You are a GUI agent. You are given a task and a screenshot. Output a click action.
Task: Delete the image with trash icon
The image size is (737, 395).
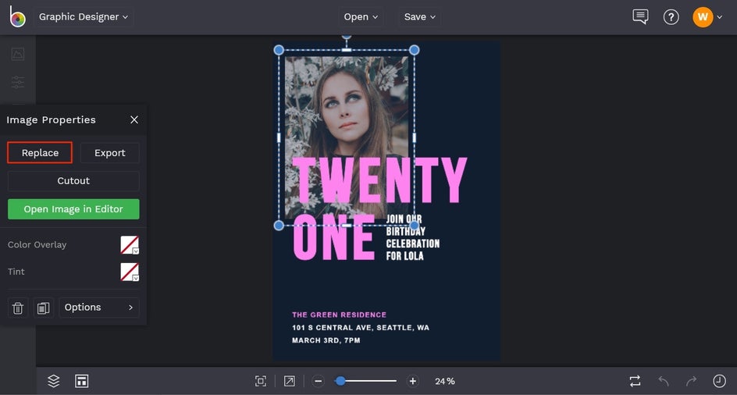[18, 308]
